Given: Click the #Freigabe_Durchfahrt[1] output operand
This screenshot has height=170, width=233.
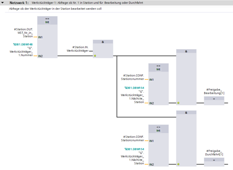Looking at the screenshot, I should click(214, 152).
